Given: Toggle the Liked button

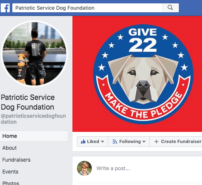Looking at the screenshot, I should pos(93,142).
